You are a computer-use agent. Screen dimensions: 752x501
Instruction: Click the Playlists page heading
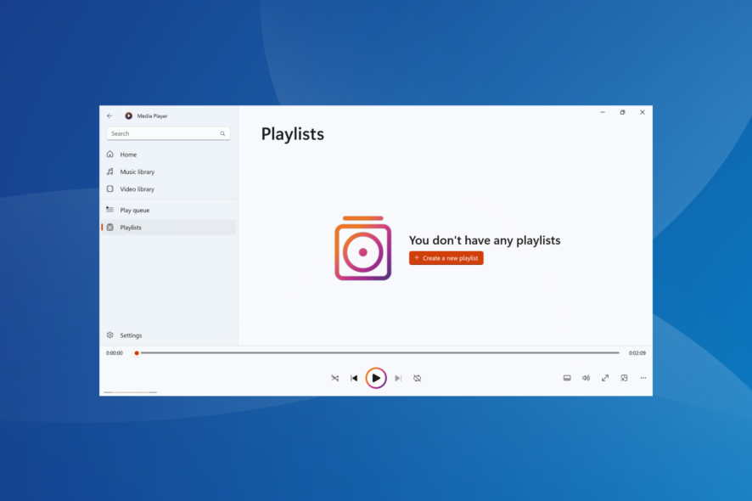pos(293,134)
